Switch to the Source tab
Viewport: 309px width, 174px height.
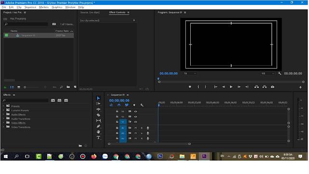click(90, 13)
